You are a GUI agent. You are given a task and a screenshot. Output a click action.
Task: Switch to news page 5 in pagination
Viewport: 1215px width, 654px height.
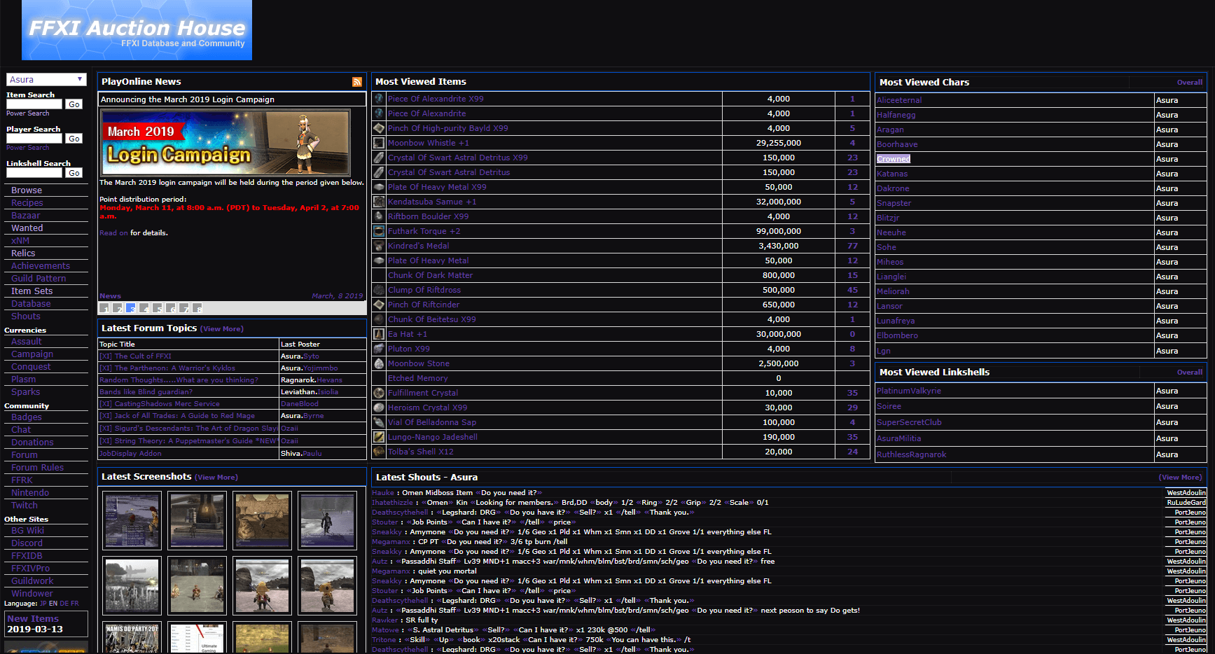tap(158, 307)
